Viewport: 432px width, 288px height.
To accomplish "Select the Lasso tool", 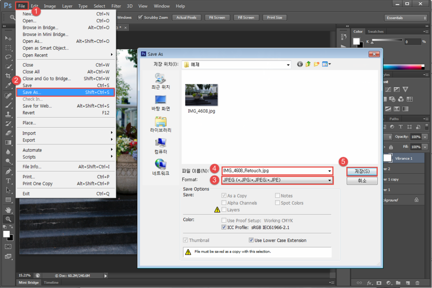I will (x=8, y=57).
